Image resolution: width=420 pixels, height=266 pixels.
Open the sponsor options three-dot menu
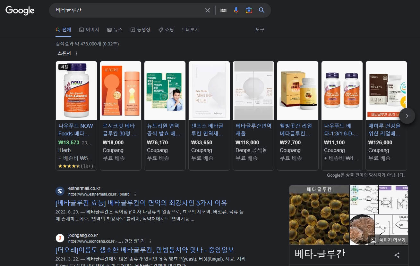pos(76,53)
